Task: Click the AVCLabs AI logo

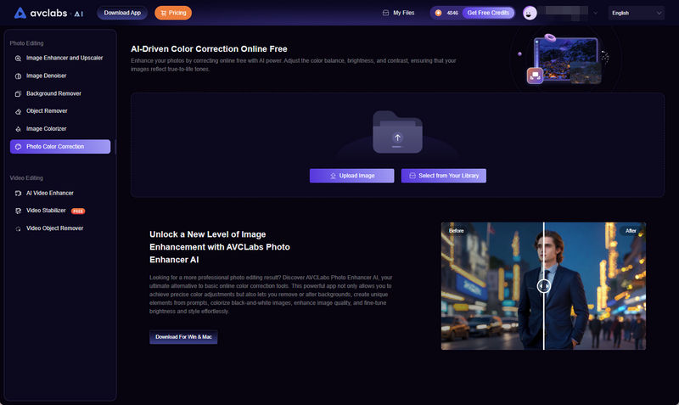Action: [x=48, y=13]
